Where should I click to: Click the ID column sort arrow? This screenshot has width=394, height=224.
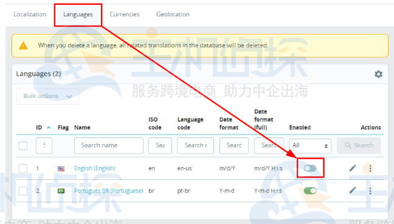49,128
